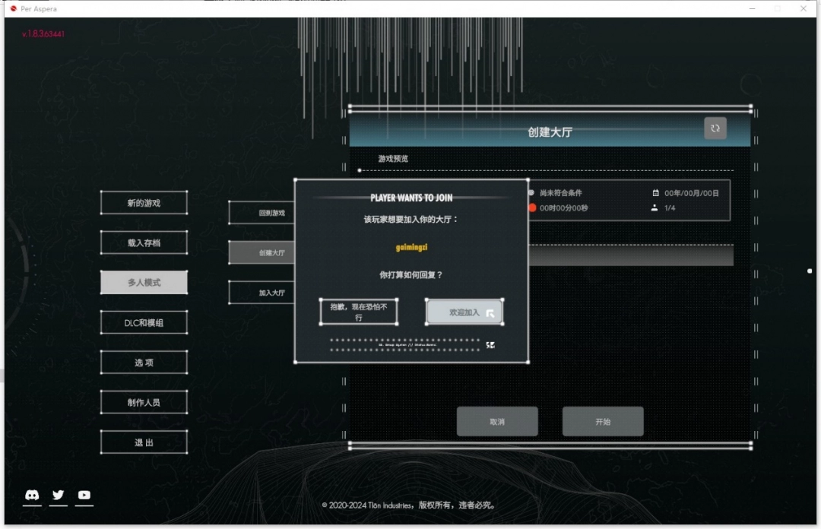Click the refresh icon in 创建大厅 header
The image size is (821, 529).
(715, 128)
